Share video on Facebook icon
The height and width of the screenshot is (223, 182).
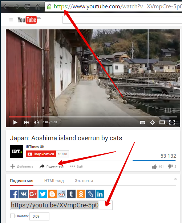(x=14, y=194)
